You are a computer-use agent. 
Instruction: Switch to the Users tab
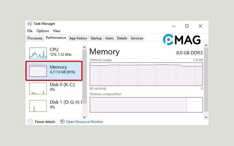pyautogui.click(x=109, y=38)
